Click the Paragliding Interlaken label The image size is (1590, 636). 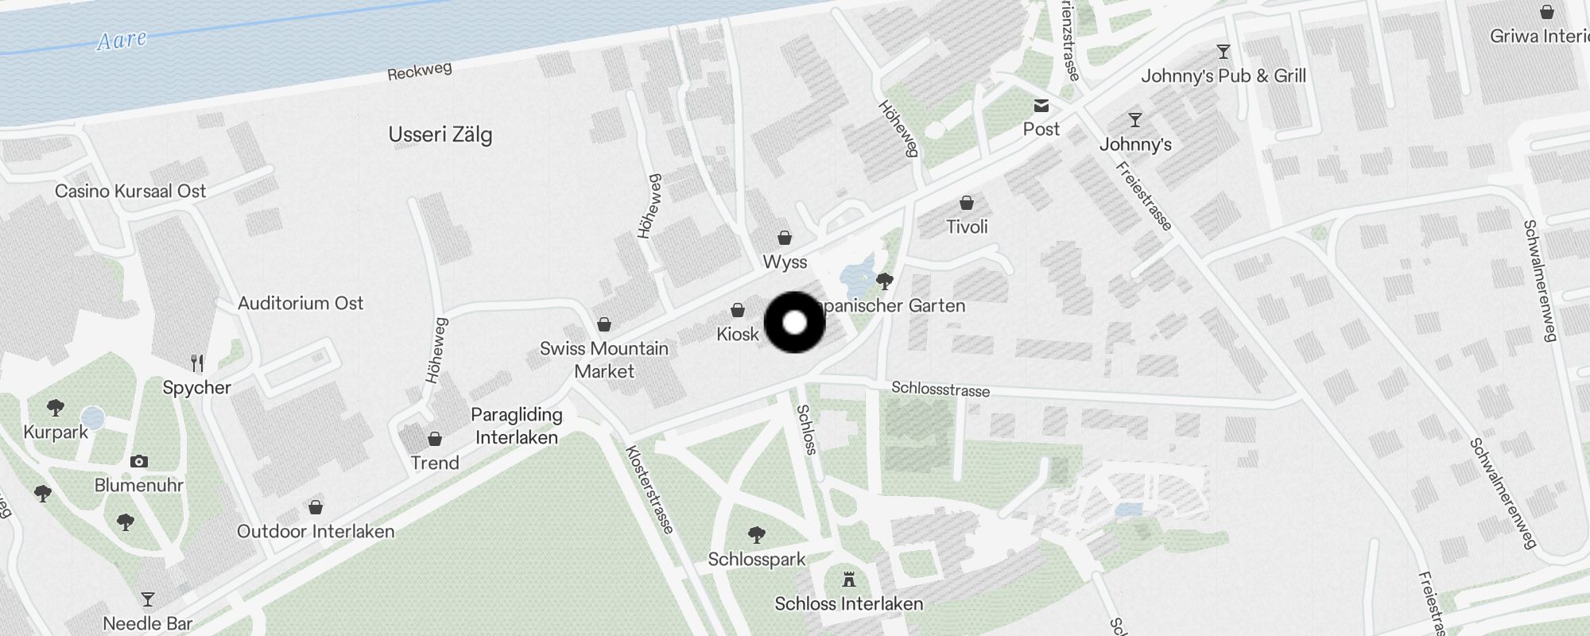(517, 426)
